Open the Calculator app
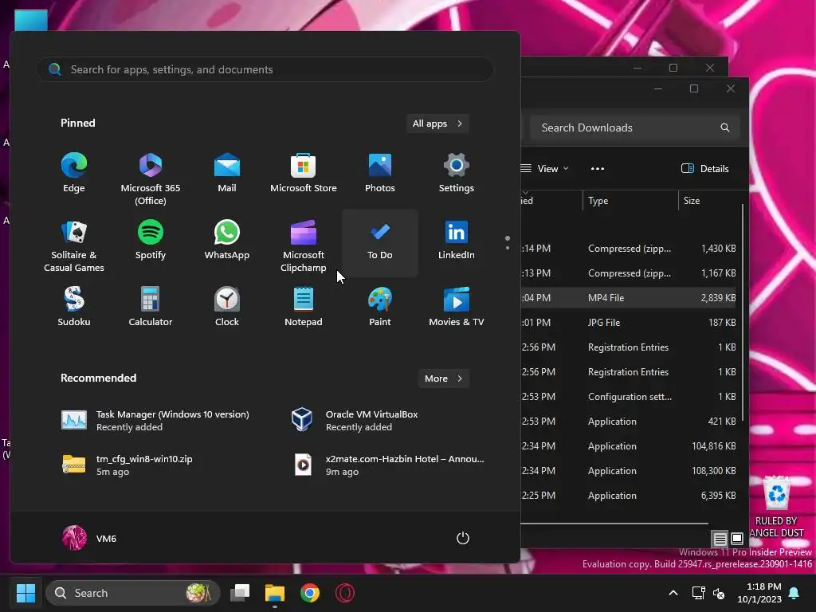Viewport: 816px width, 612px height. pyautogui.click(x=151, y=307)
